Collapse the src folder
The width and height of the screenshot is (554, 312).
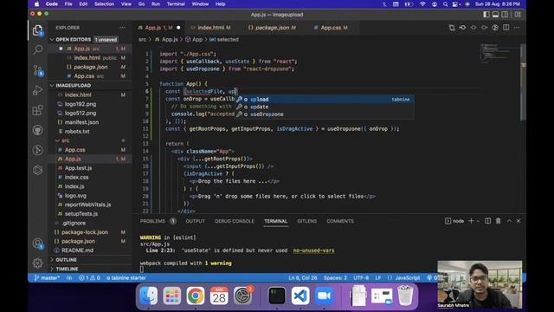[58, 140]
